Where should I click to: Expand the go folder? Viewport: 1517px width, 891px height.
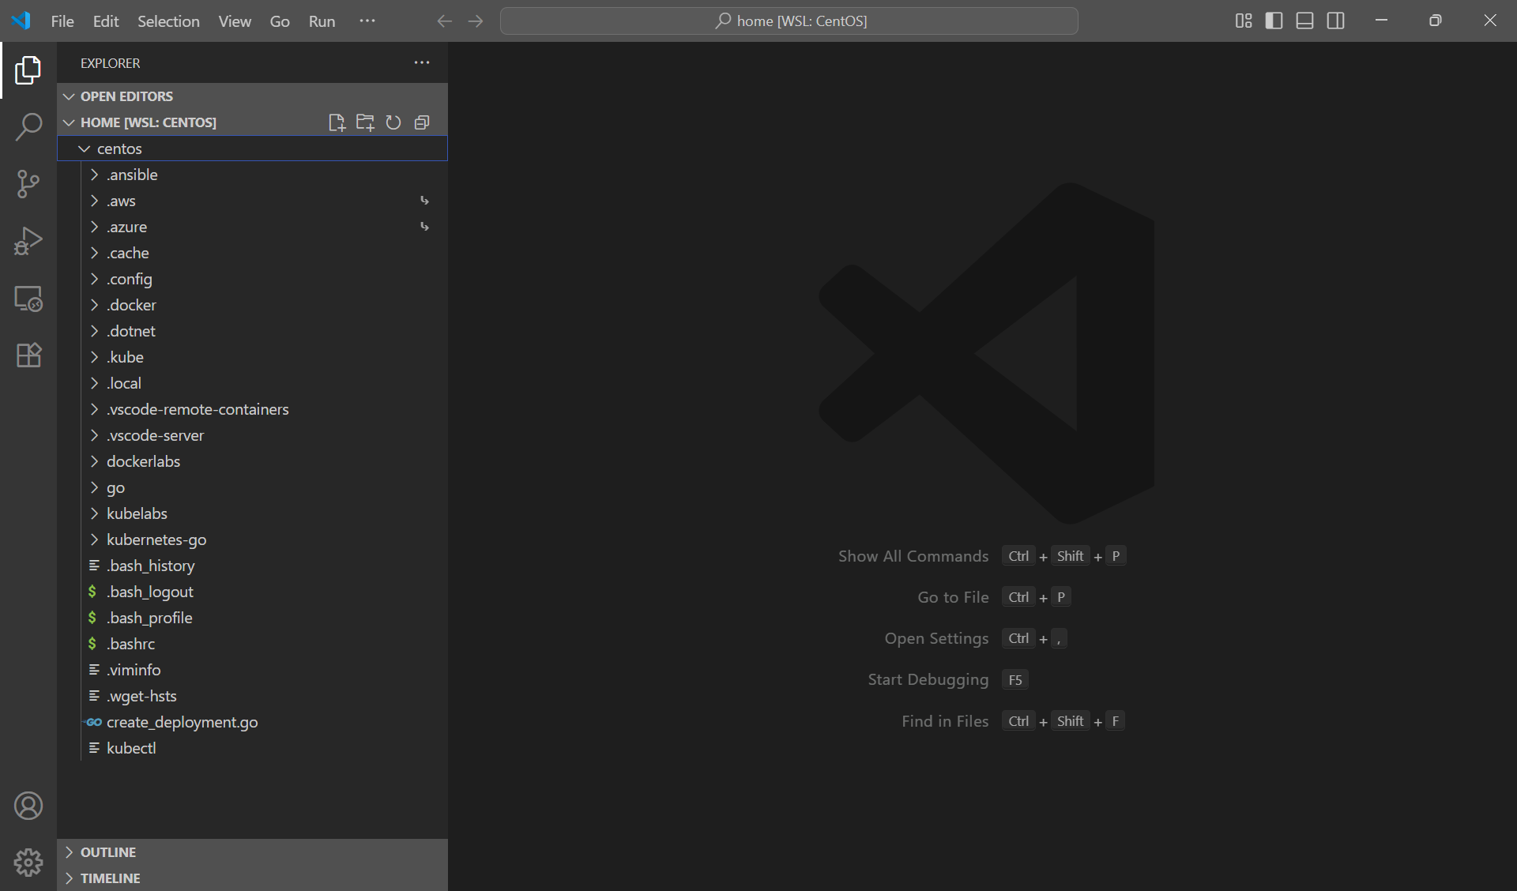click(252, 487)
